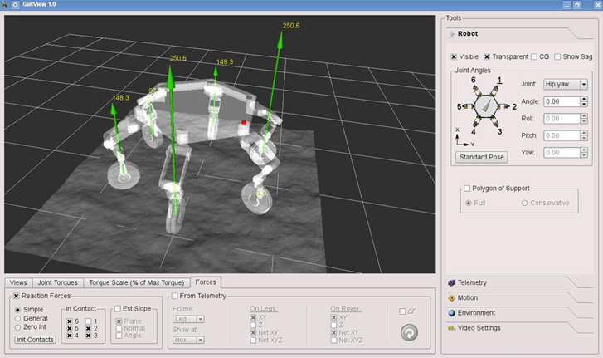This screenshot has width=603, height=358.
Task: Click the leftmost 148.3 force label
Action: point(121,98)
